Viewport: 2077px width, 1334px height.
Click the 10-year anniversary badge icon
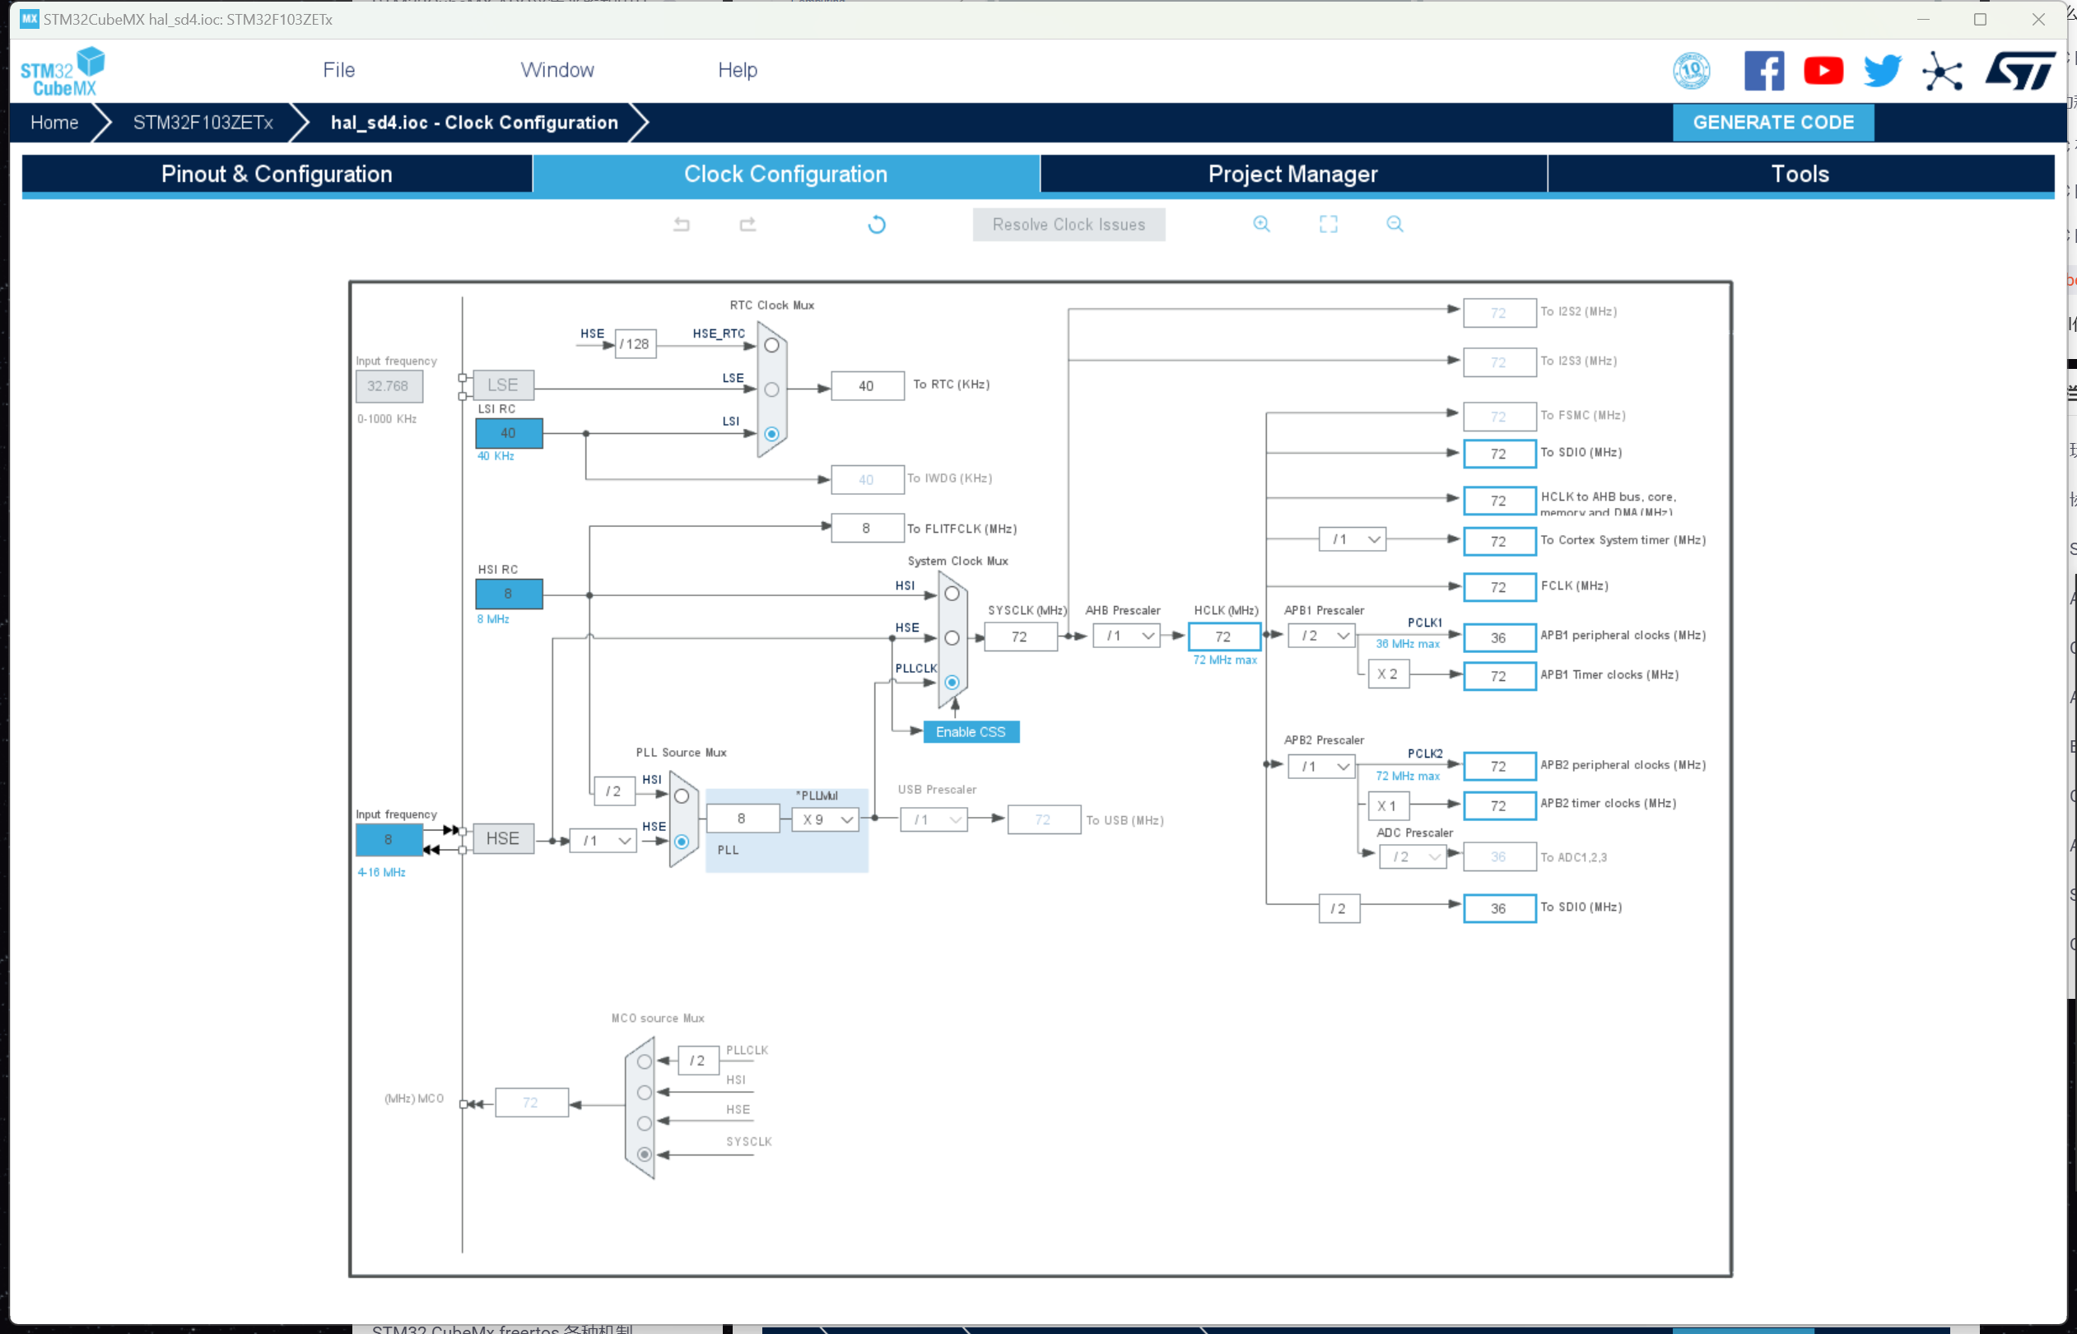point(1692,70)
